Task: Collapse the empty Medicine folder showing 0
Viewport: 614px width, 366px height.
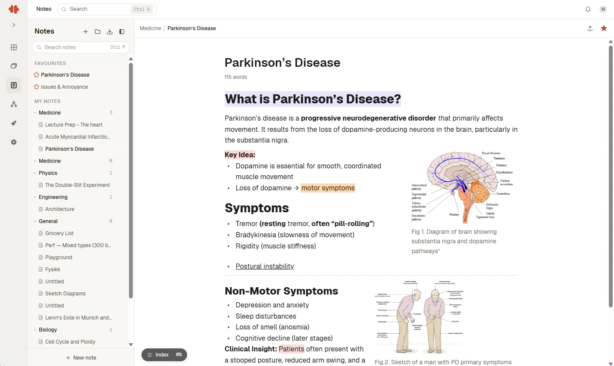Action: click(35, 161)
